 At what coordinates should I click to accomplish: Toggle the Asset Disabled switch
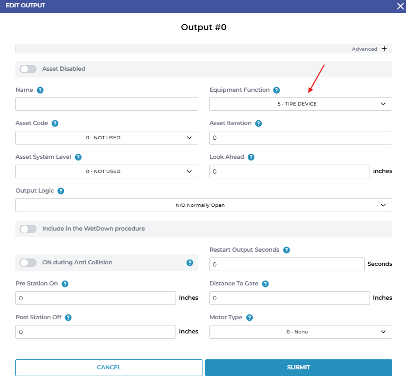click(28, 69)
